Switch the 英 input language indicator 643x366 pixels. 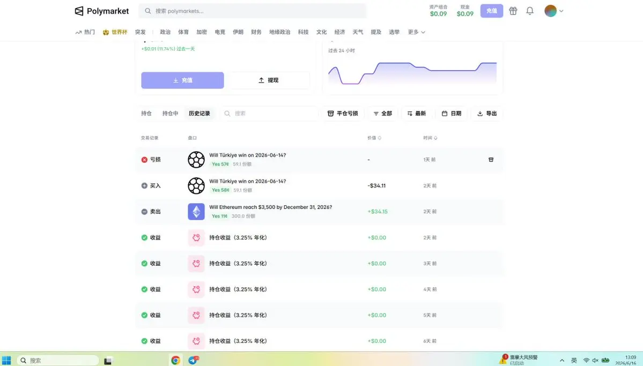pyautogui.click(x=574, y=360)
